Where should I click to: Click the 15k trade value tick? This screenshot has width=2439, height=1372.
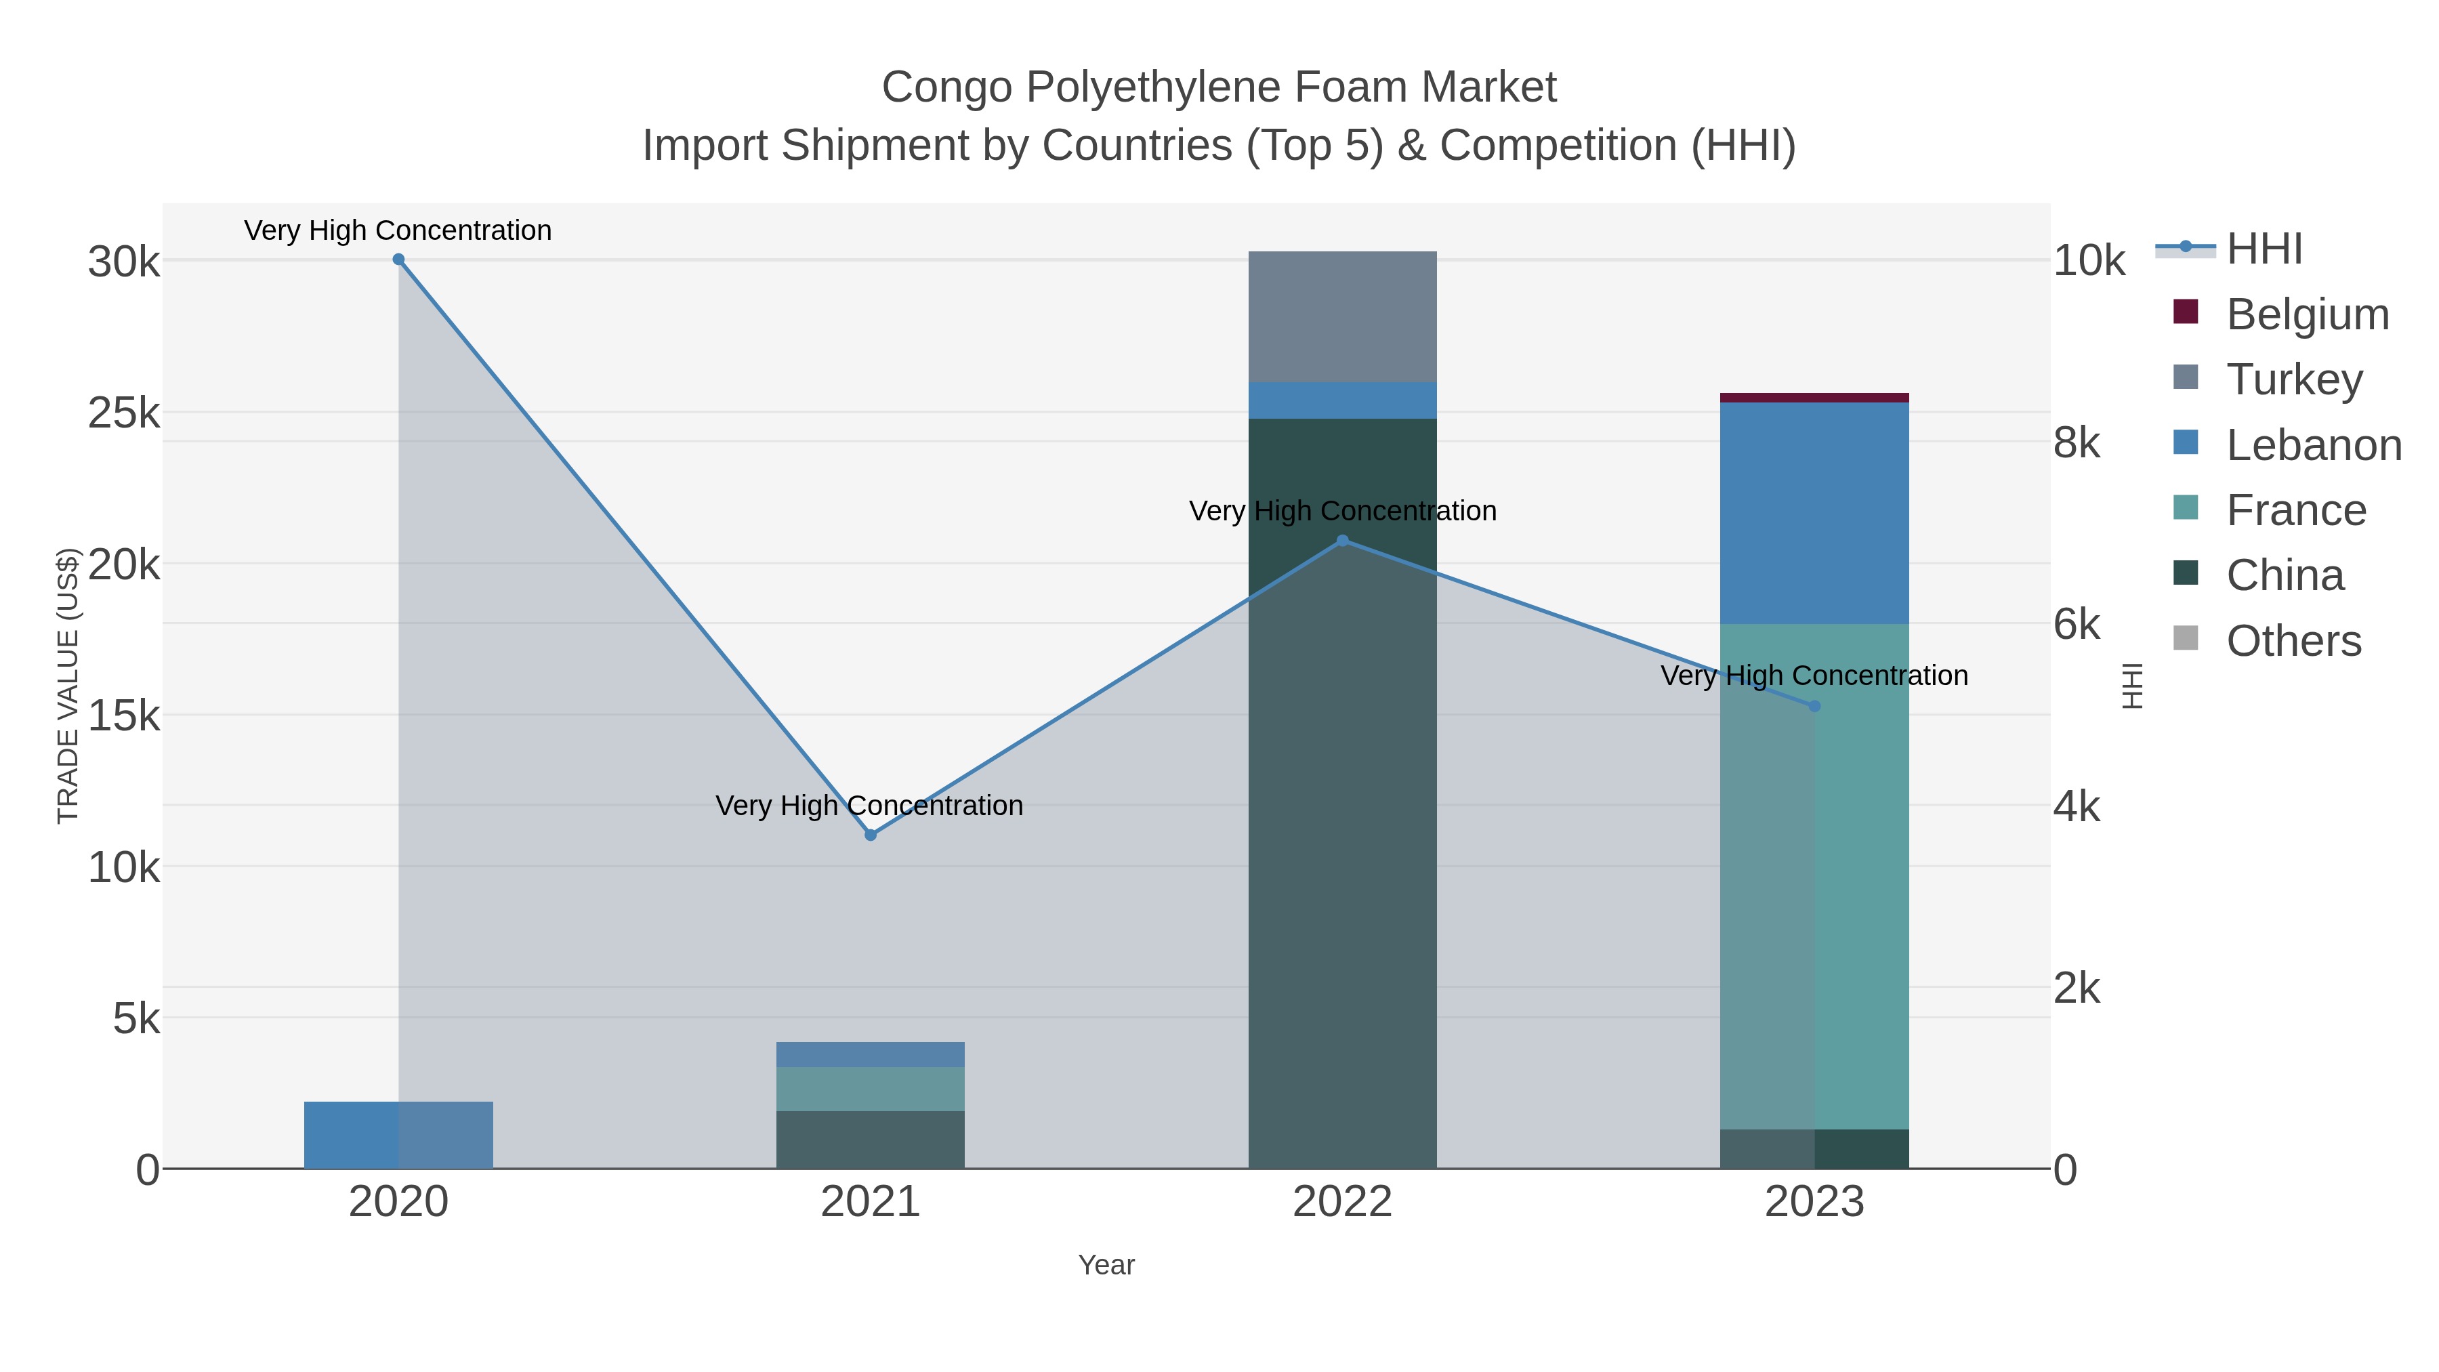click(124, 716)
